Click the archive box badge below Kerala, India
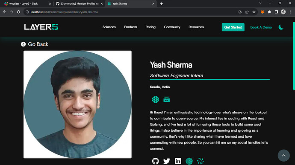Viewport: 295px width, 165px height. tap(166, 99)
